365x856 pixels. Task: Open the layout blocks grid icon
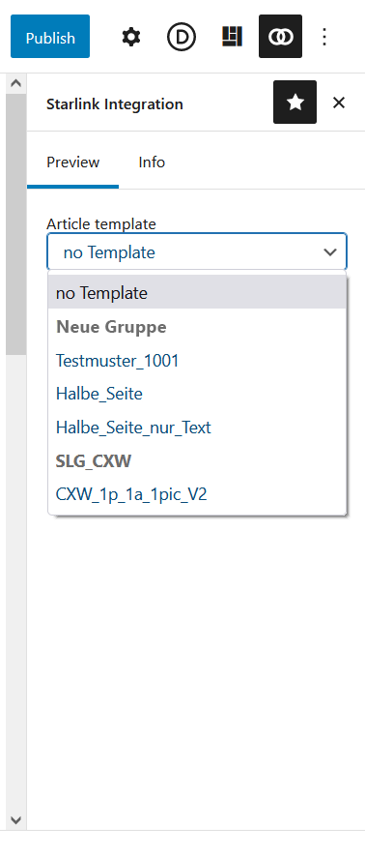pyautogui.click(x=232, y=37)
